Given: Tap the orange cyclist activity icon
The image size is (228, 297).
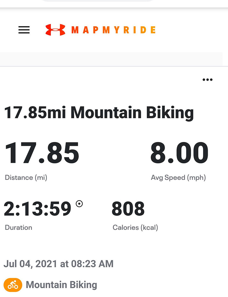Looking at the screenshot, I should pyautogui.click(x=13, y=285).
